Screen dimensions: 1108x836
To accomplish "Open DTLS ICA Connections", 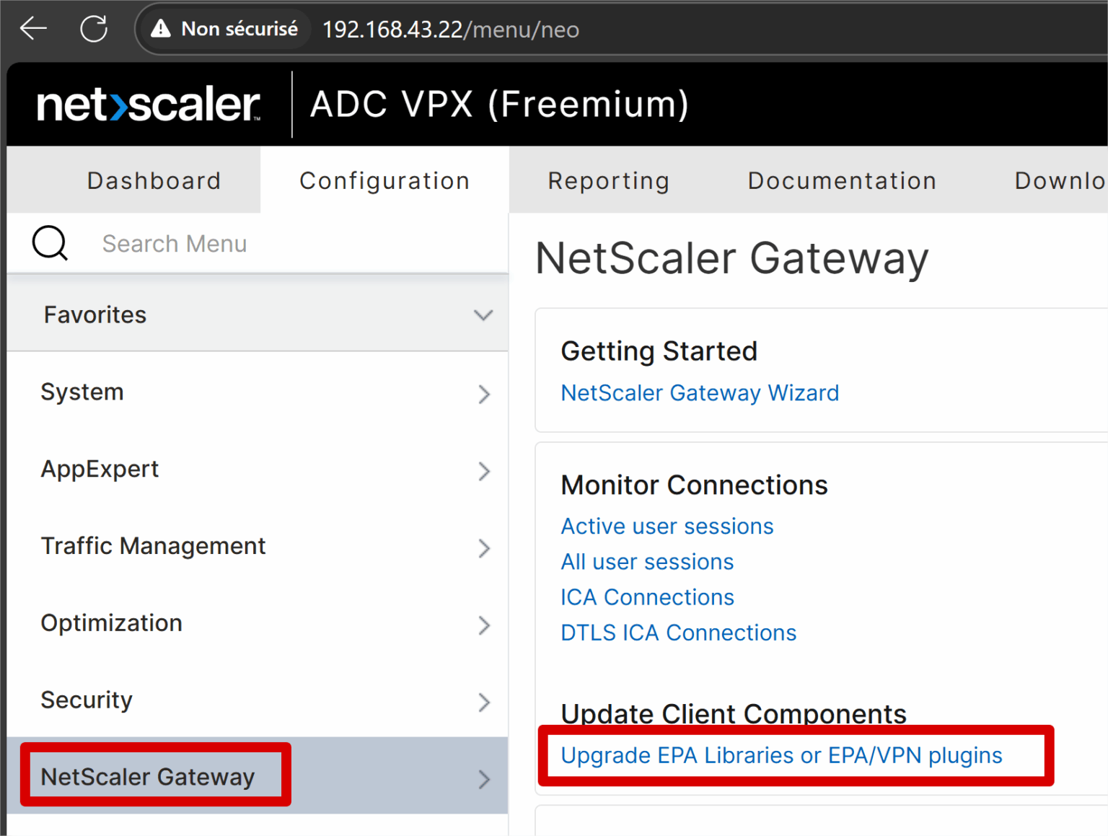I will (x=678, y=633).
